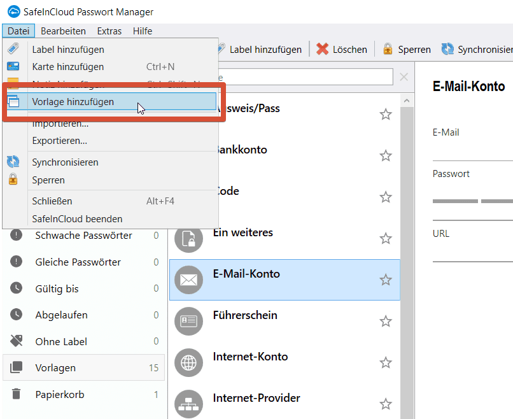
Task: Click the warning icon beside 'Schwache Passwörter'
Action: coord(16,235)
